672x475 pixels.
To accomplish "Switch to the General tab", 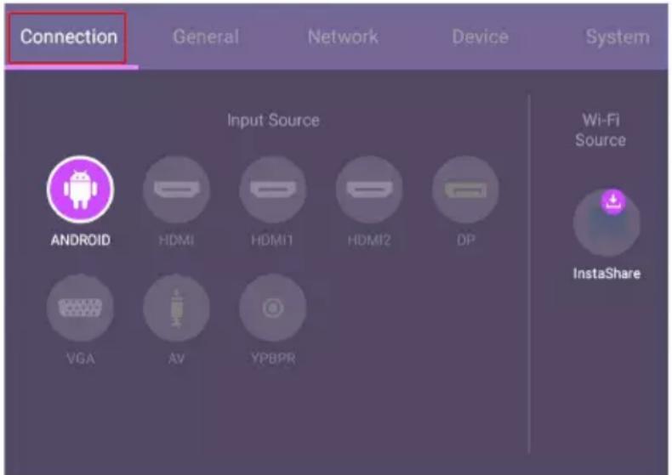I will (x=206, y=37).
